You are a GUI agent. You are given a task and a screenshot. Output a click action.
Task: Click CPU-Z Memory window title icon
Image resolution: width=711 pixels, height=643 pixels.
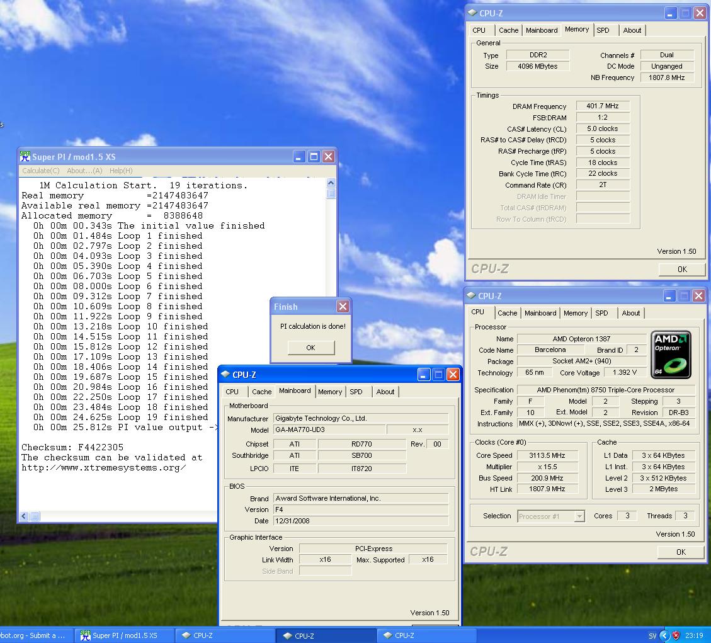tap(472, 13)
